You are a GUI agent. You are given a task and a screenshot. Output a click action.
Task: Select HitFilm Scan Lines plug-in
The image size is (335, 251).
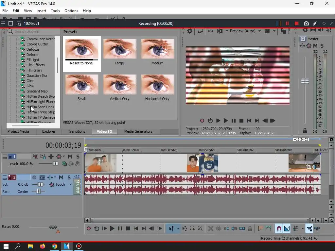(40, 107)
